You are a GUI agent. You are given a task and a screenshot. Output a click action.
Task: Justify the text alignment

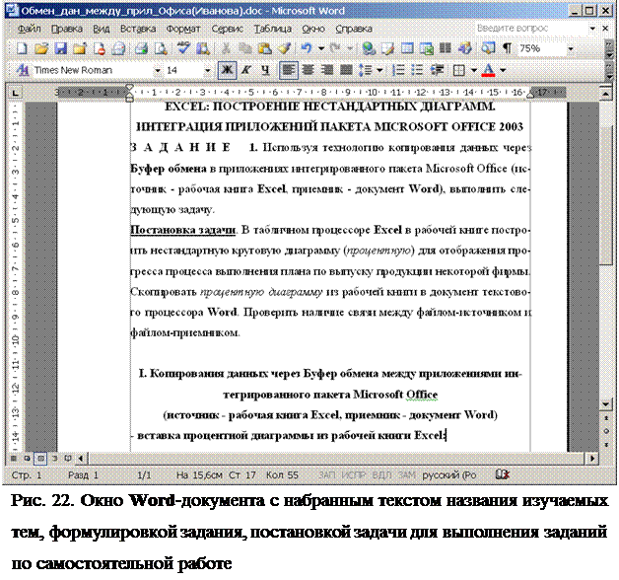346,70
